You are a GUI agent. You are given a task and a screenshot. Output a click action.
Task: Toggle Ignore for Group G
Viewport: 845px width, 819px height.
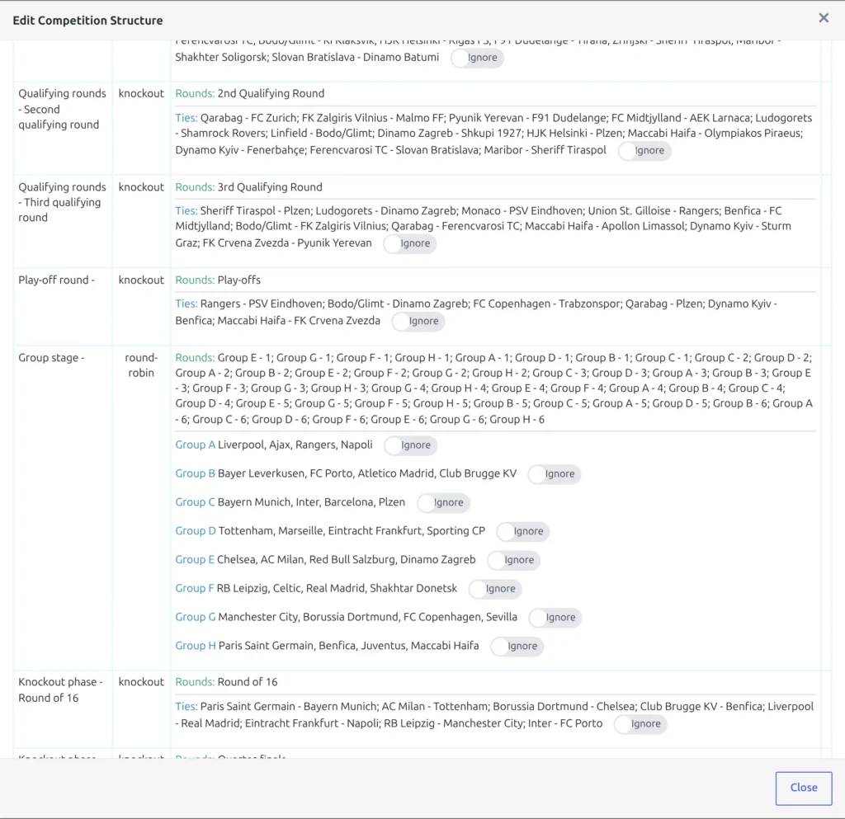[555, 618]
